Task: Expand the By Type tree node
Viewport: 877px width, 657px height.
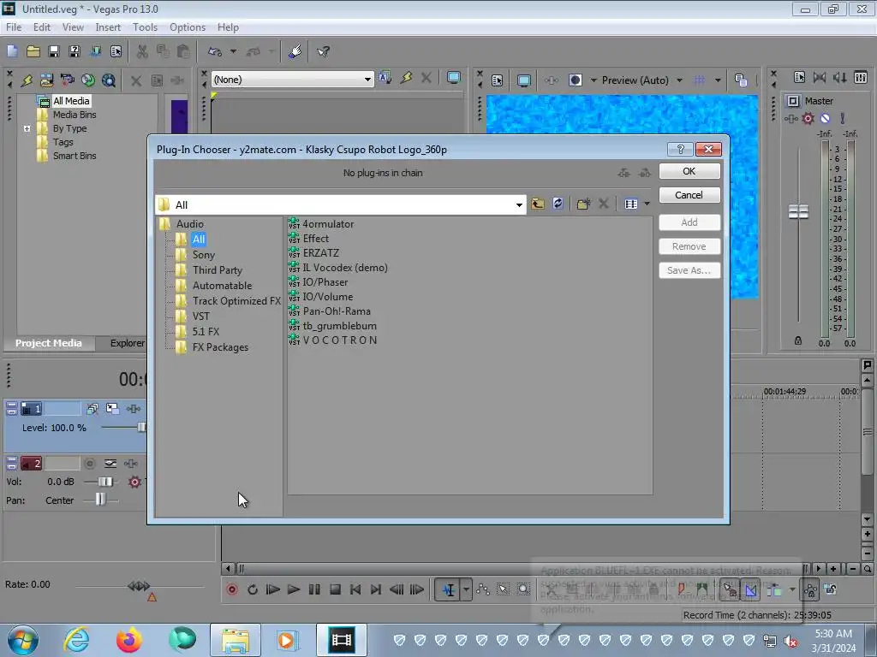Action: (x=27, y=128)
